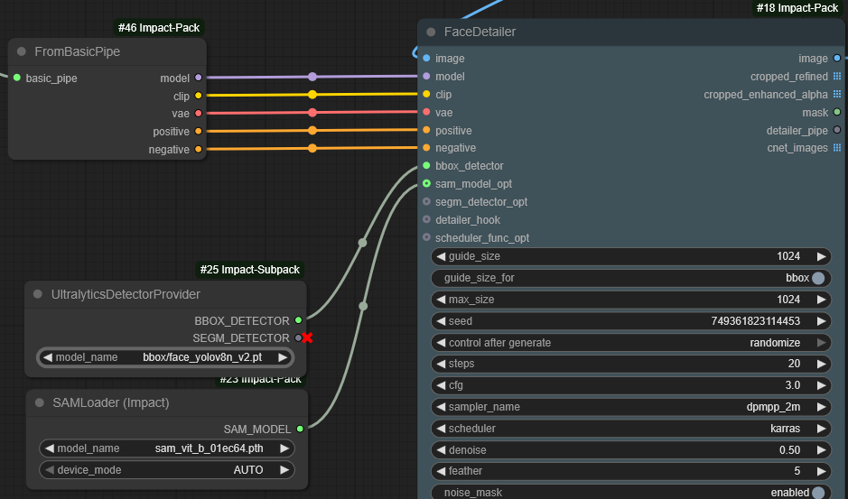Decrease the cfg value with left arrow

[441, 385]
